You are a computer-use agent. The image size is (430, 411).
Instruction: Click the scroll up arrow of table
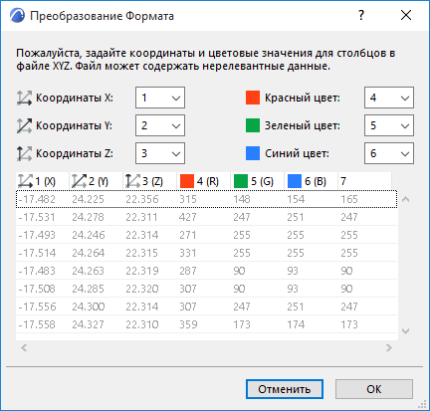[405, 199]
